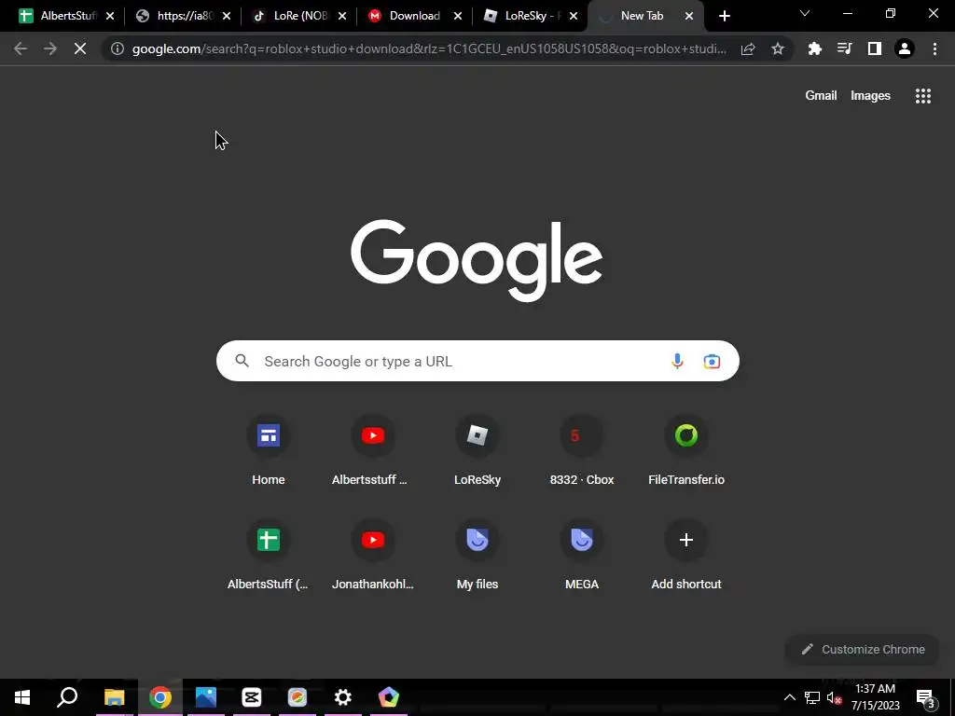This screenshot has height=716, width=955.
Task: Open the My files shortcut
Action: pos(477,556)
